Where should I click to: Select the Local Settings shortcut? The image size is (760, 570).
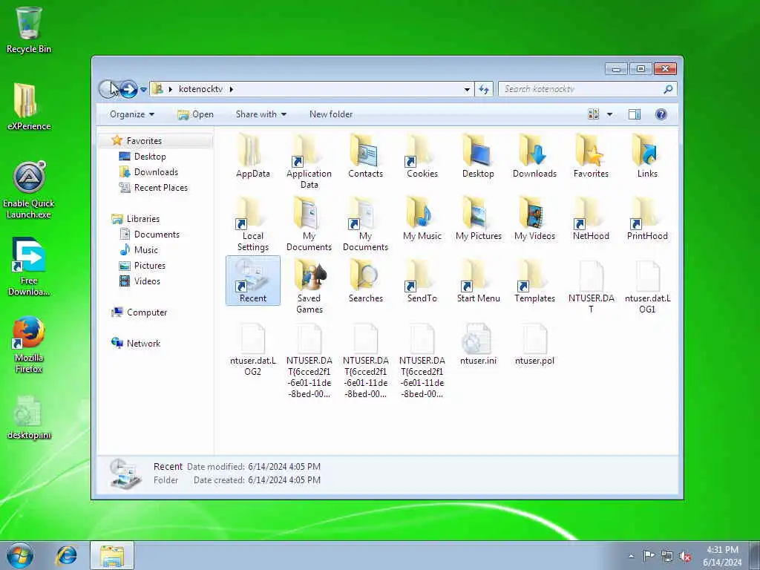(x=252, y=224)
